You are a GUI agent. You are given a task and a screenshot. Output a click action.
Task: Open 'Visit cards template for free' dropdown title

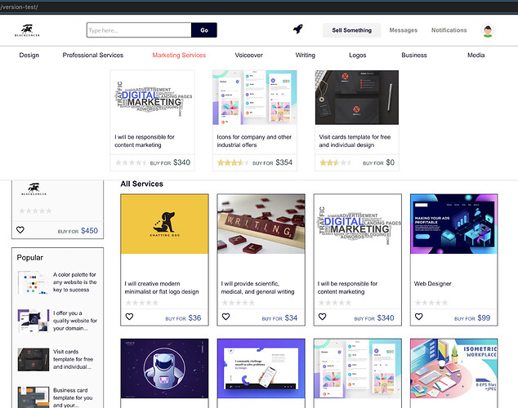point(355,141)
